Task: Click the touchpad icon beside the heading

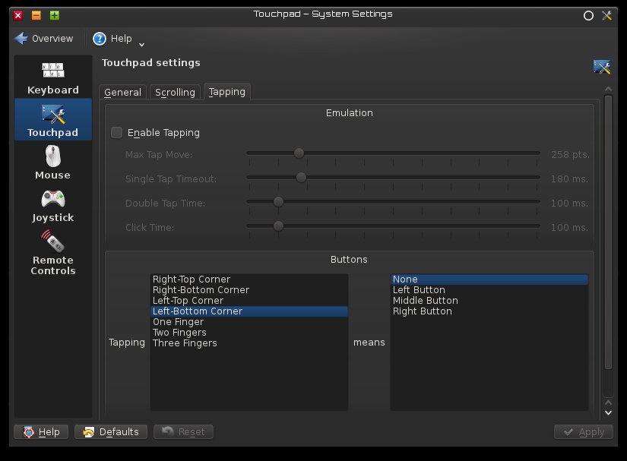Action: tap(602, 67)
